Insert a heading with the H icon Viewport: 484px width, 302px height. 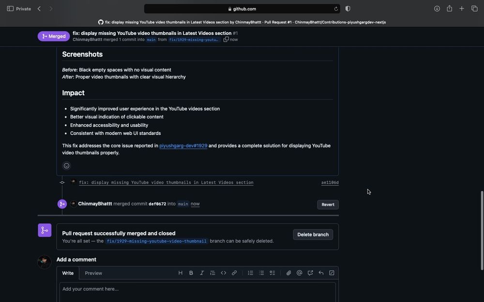180,273
